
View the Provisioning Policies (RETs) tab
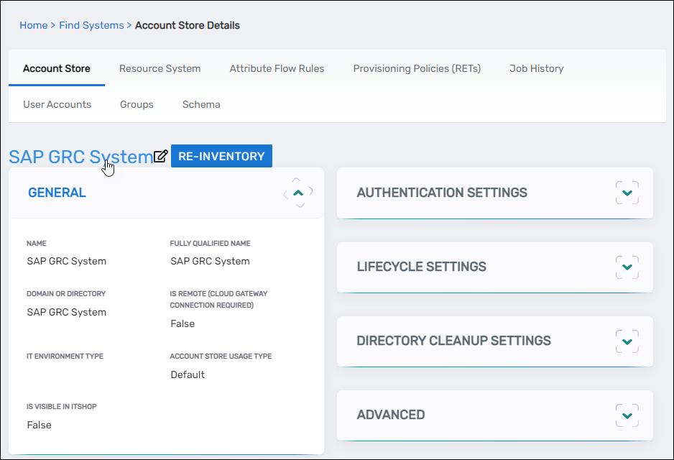417,69
